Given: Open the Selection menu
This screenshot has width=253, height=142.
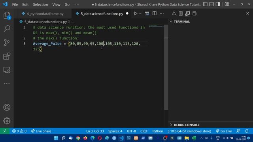Looking at the screenshot, I should click(40, 4).
